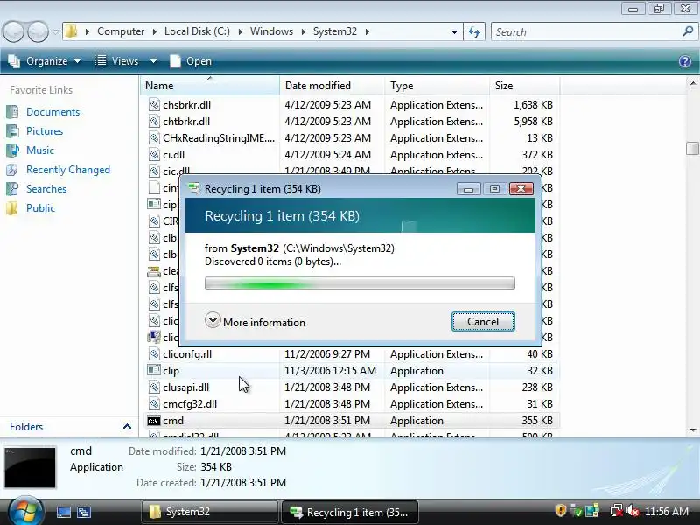Select the cmd application icon
The width and height of the screenshot is (700, 525).
point(154,421)
